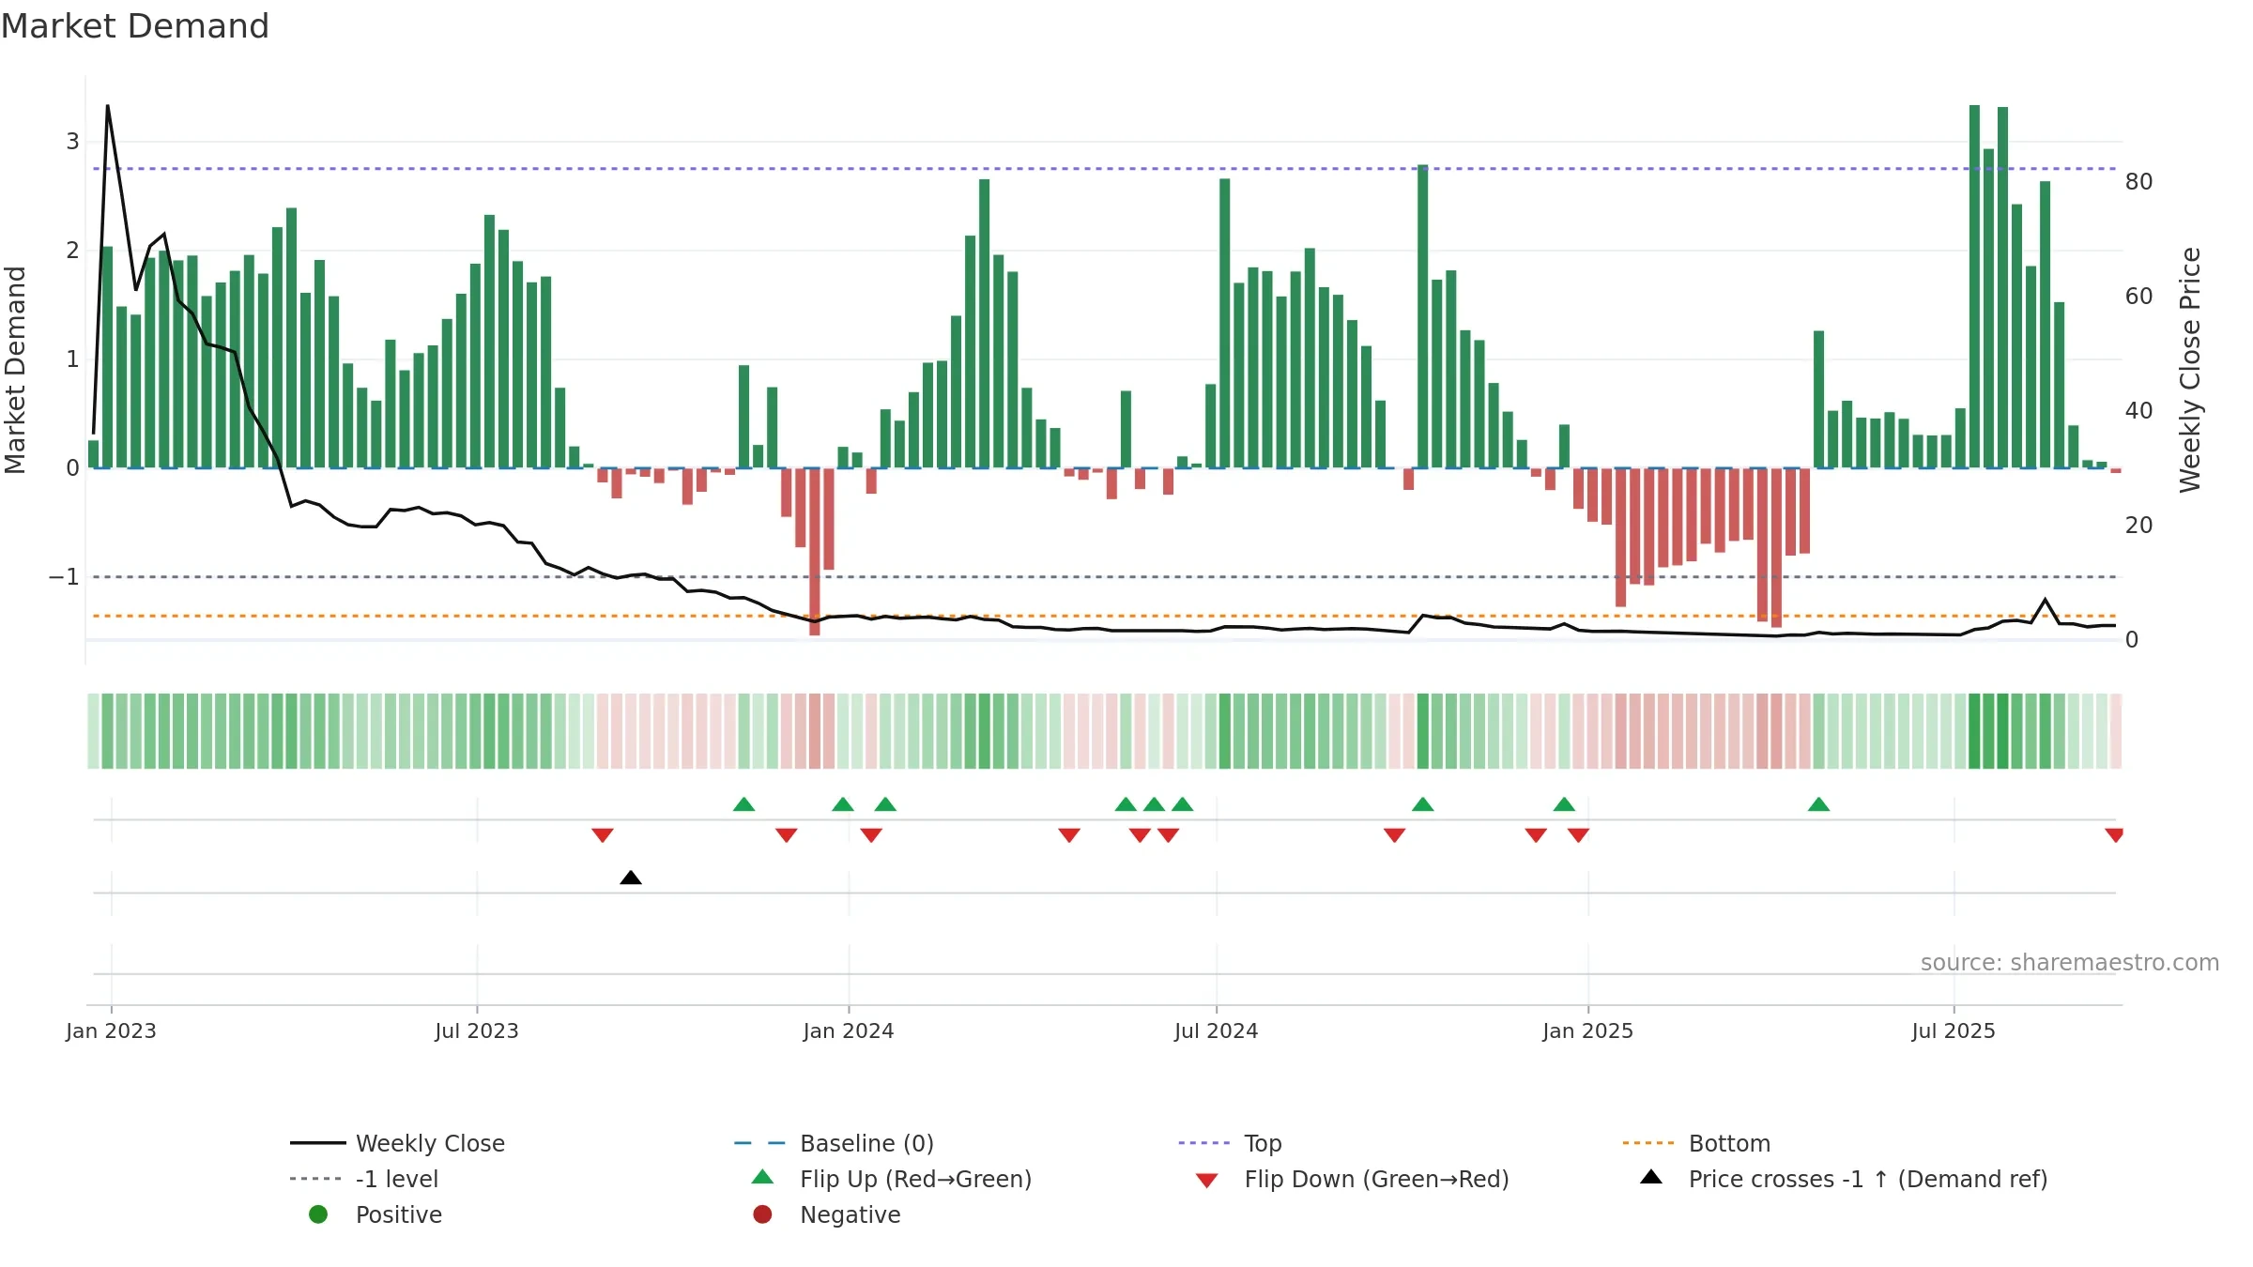The width and height of the screenshot is (2253, 1267).
Task: Click the black price-cross marker on chart
Action: tap(631, 878)
